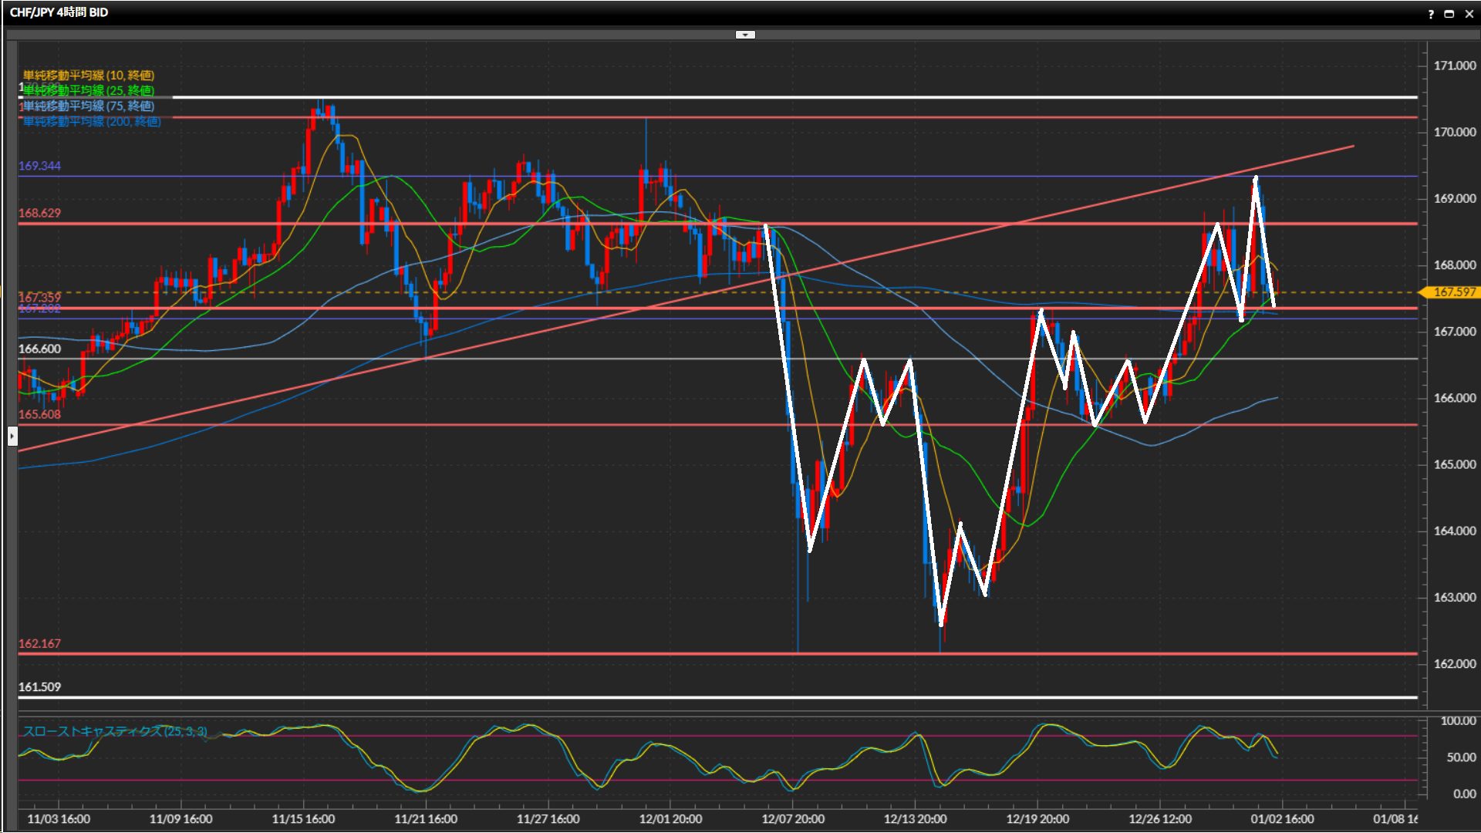This screenshot has height=833, width=1481.
Task: Click the 170.000 price axis label
Action: click(1454, 132)
